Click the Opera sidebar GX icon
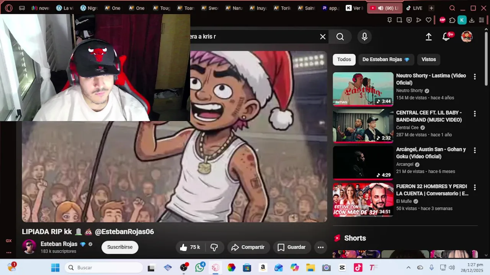The image size is (490, 275). pos(8,241)
